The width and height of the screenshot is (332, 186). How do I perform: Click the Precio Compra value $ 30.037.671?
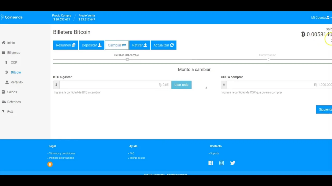[61, 19]
